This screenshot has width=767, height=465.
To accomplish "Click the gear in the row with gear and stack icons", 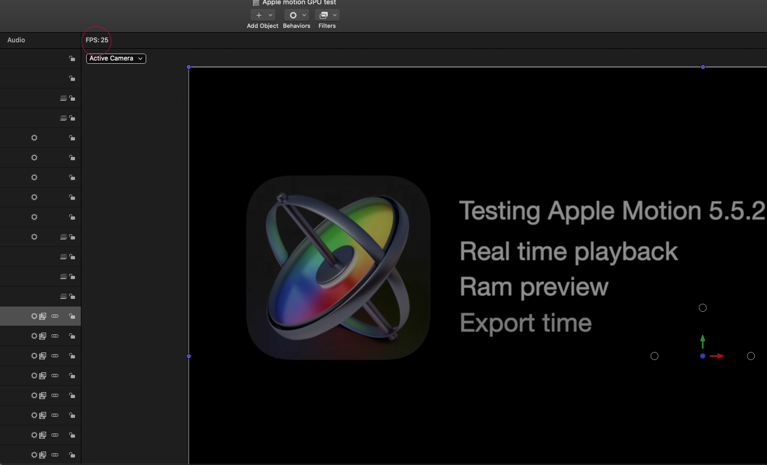I will coord(34,237).
